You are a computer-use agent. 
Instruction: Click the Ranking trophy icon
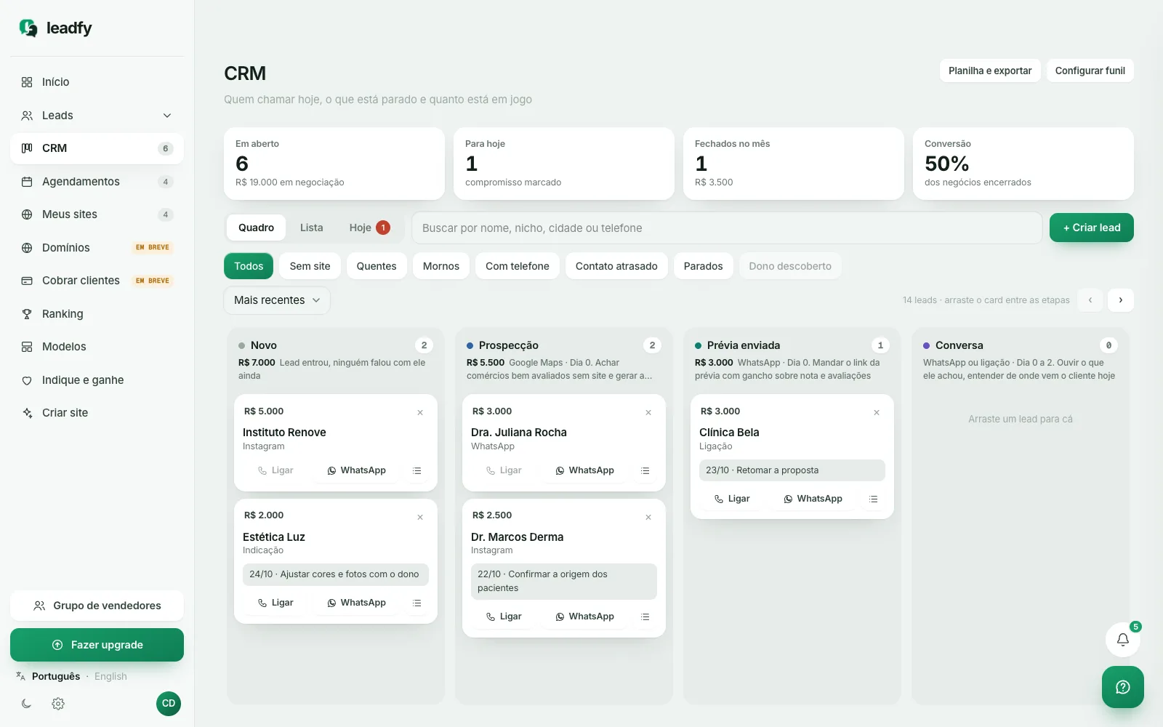point(27,314)
